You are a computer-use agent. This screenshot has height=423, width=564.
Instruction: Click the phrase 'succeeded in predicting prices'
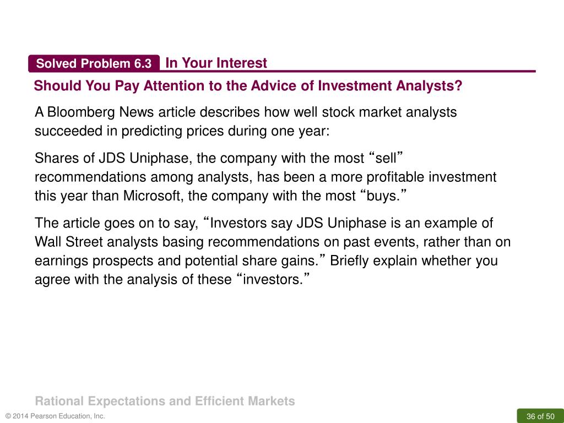(129, 131)
